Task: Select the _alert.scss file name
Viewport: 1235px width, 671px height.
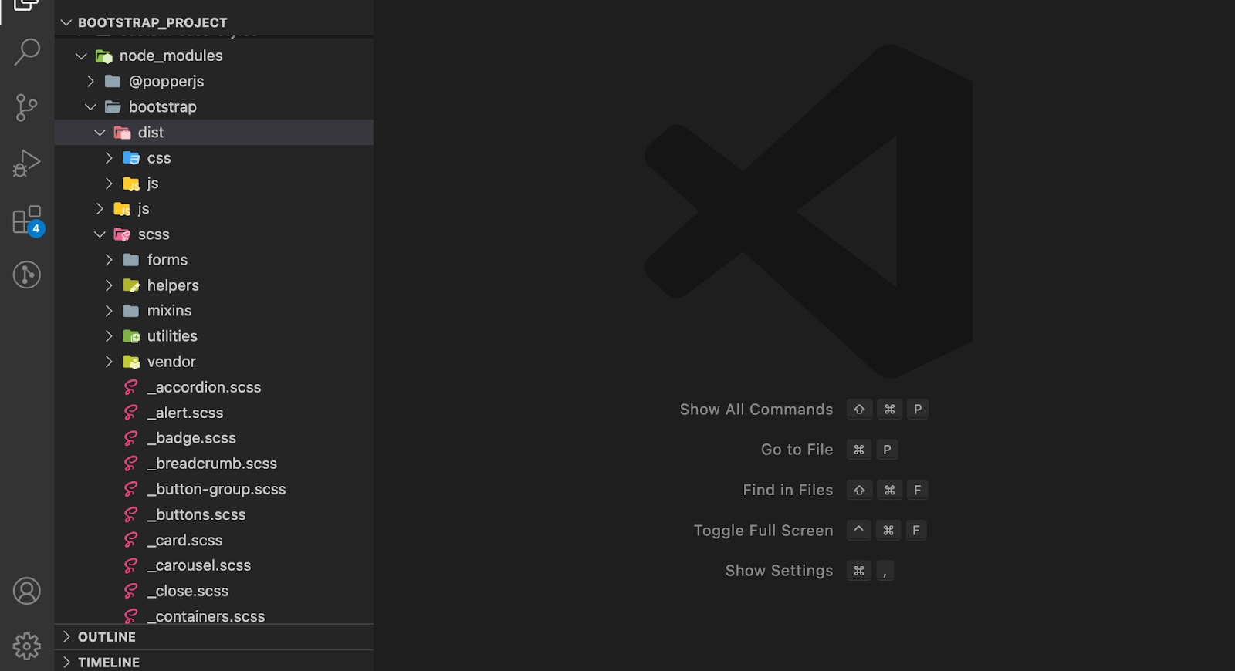Action: [185, 413]
